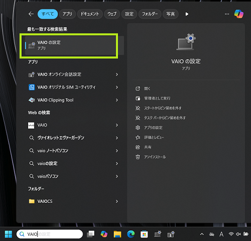Open the Windows Start button
The image size is (251, 241).
click(x=9, y=234)
